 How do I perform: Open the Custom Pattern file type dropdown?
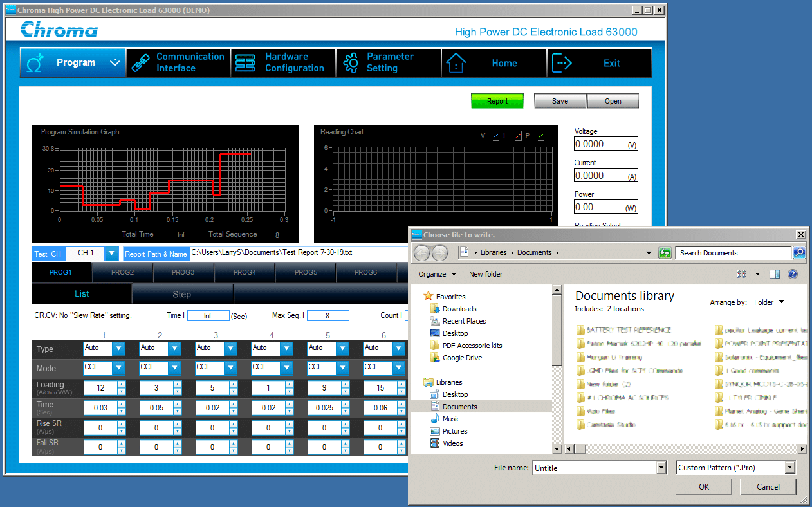[790, 468]
